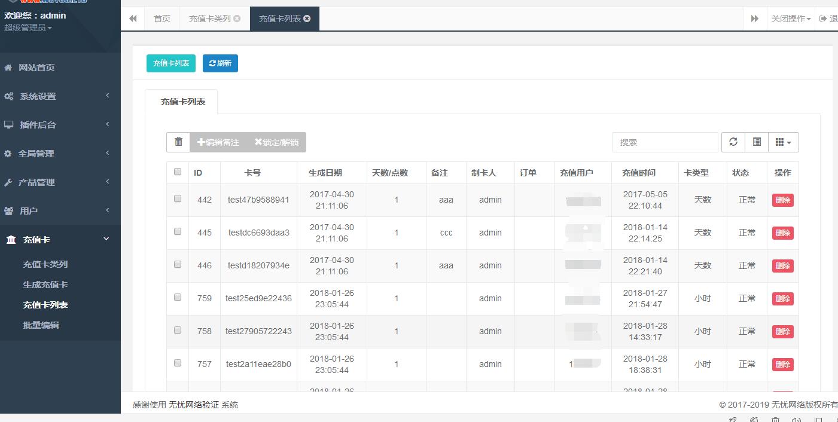Select the checkbox for row 759

pyautogui.click(x=178, y=297)
